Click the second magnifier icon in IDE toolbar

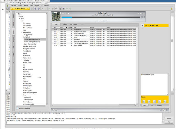(60, 9)
